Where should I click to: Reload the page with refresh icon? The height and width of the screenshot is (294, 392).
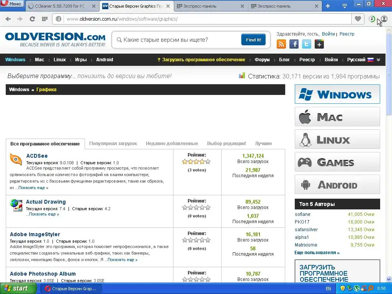(32, 19)
